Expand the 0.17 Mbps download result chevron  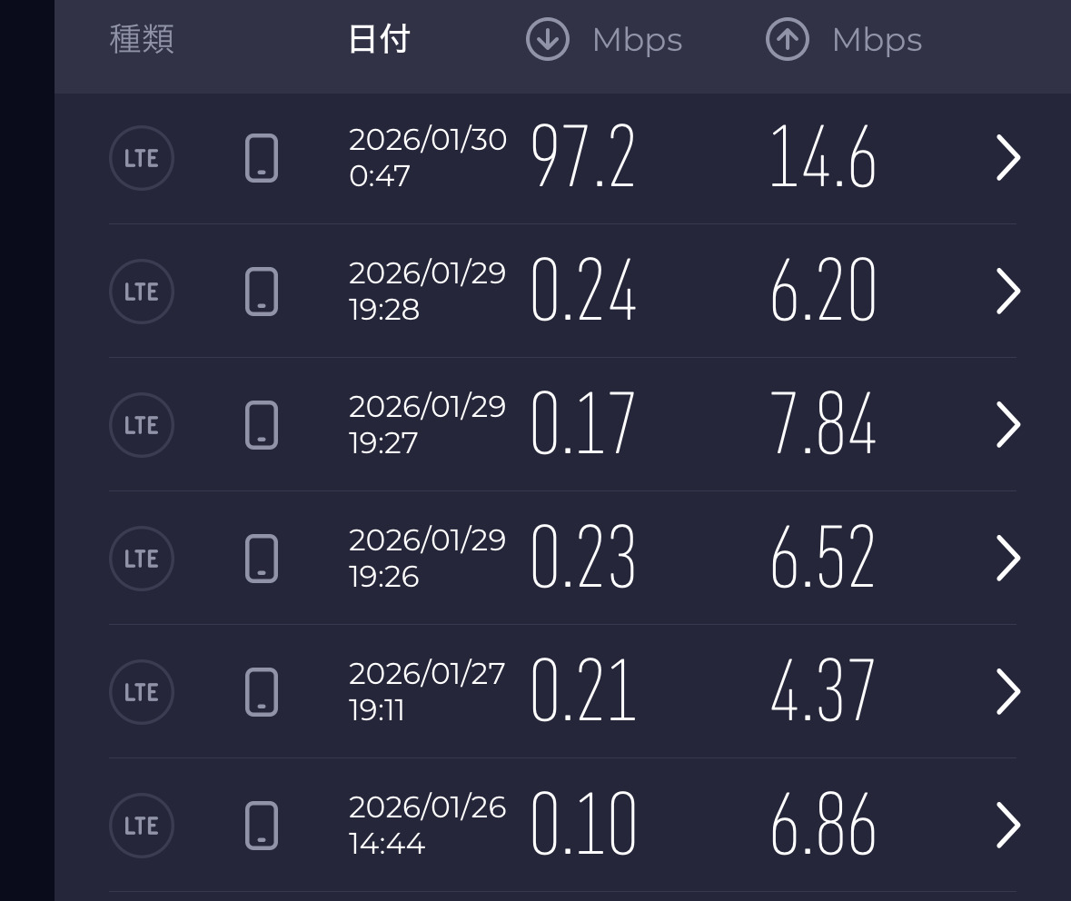pyautogui.click(x=1008, y=425)
